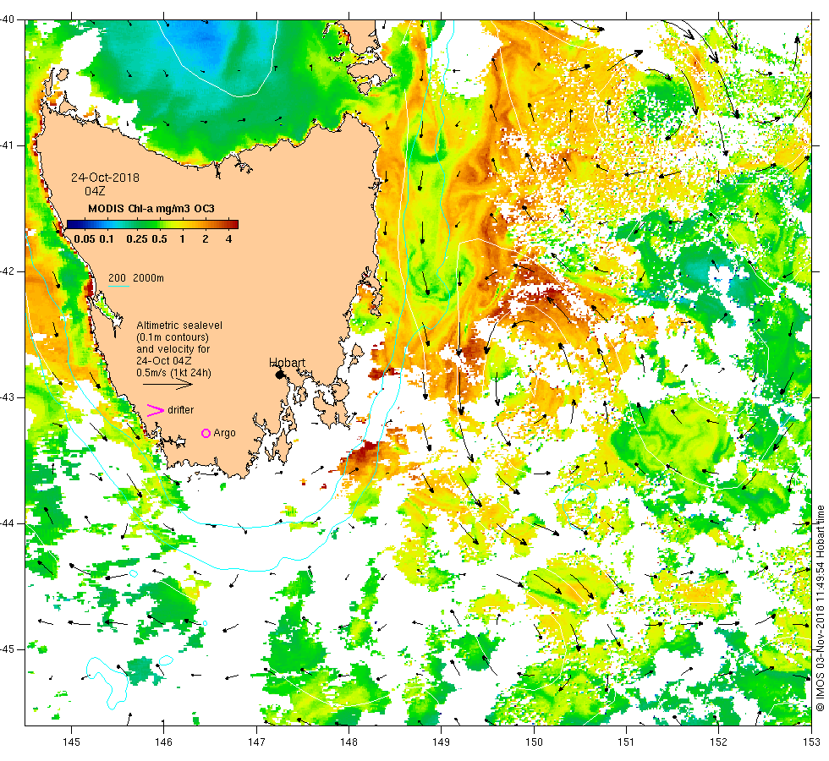
Task: Click the cyan 200m contour legend line
Action: (119, 287)
